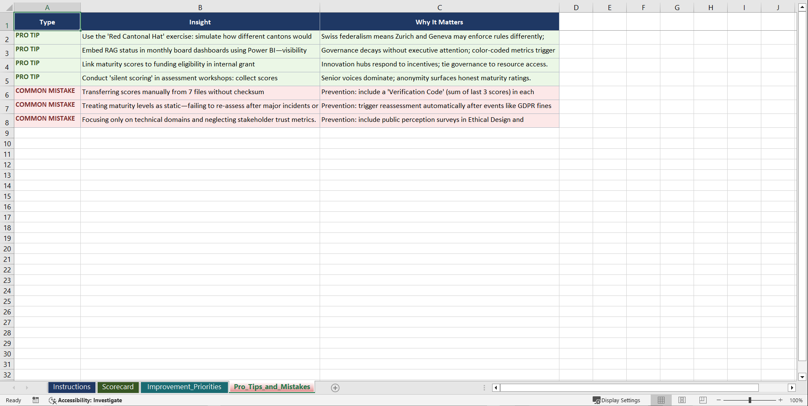The image size is (808, 406).
Task: Select the cell containing 'PRO TIP' in row 2
Action: click(47, 37)
